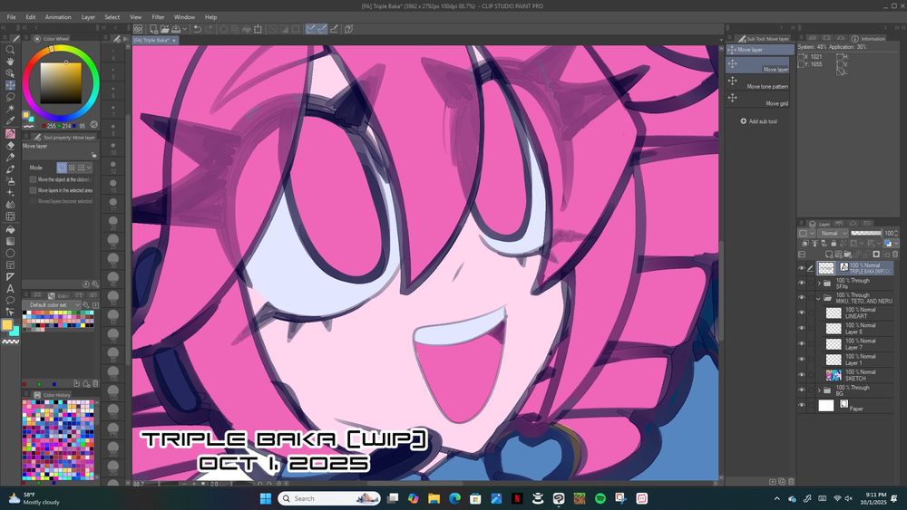
Task: Open the Filter menu
Action: pyautogui.click(x=158, y=17)
